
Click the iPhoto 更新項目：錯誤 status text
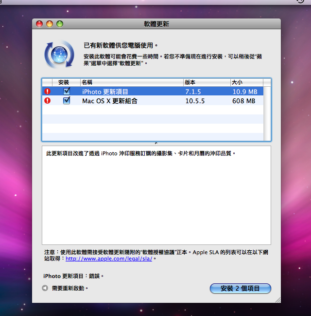pos(73,276)
